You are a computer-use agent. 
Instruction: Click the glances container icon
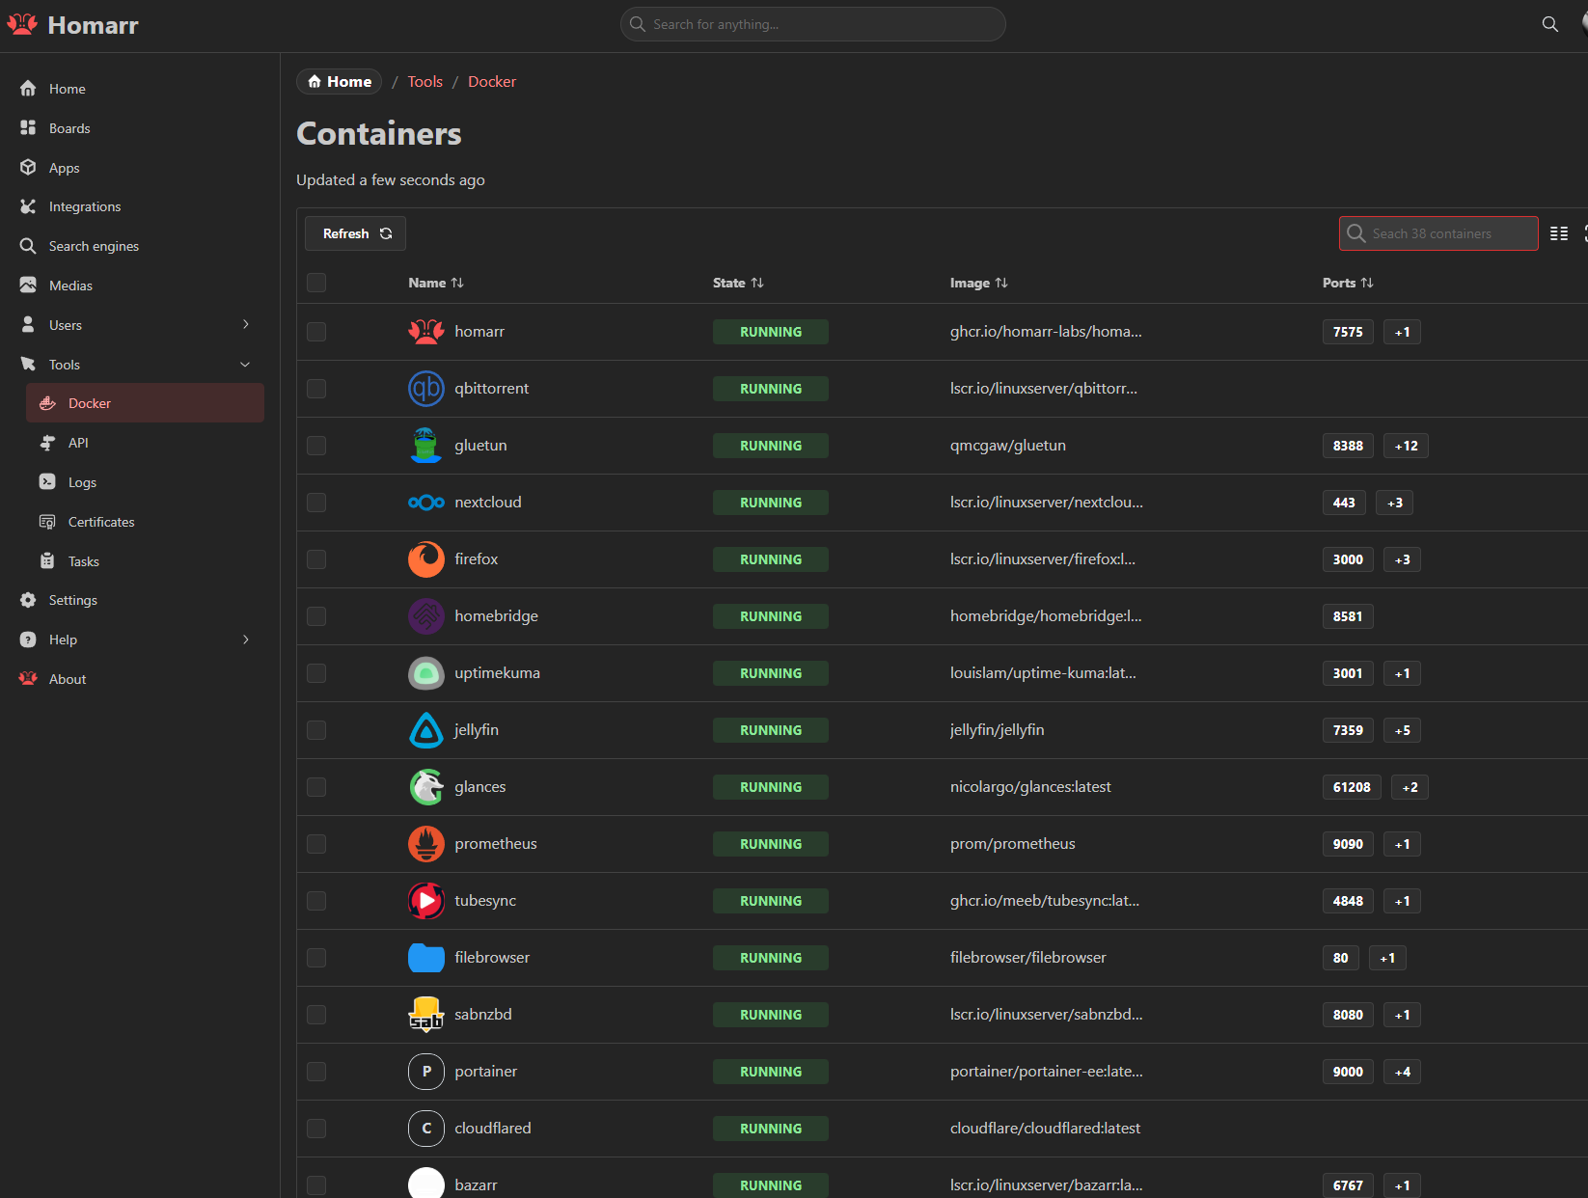tap(426, 787)
